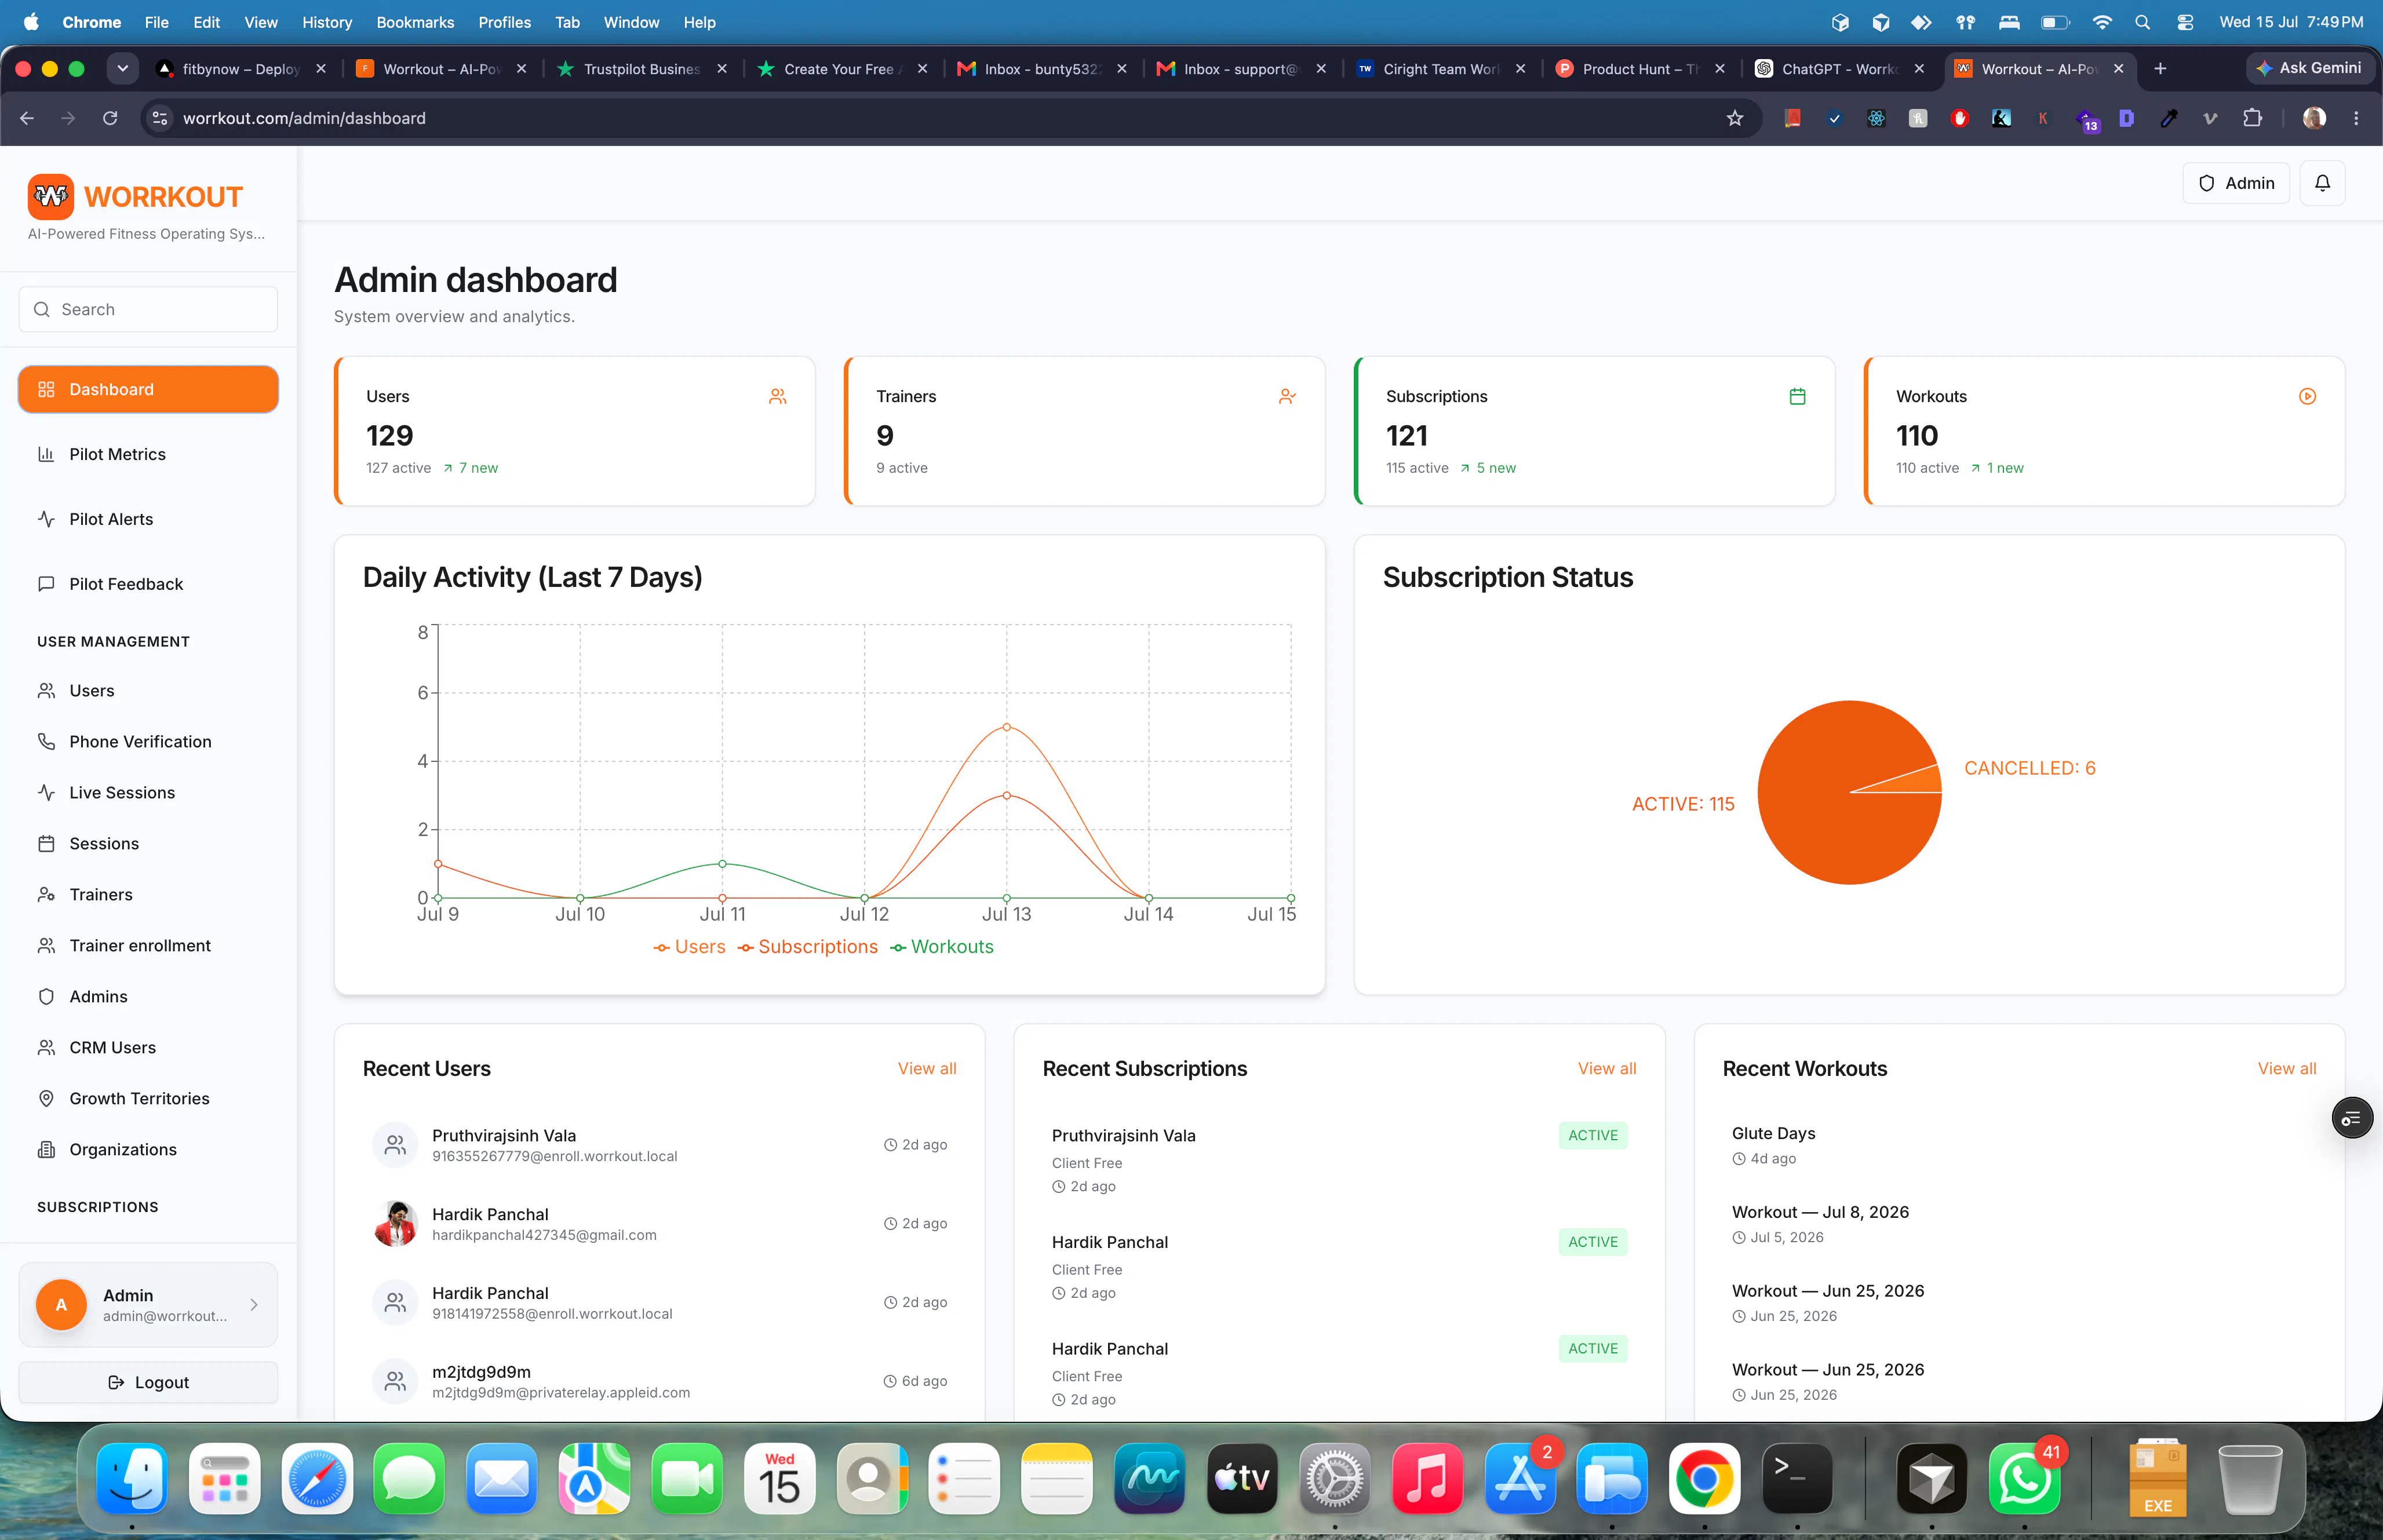2383x1540 pixels.
Task: Open App Store from the Dock
Action: pos(1520,1478)
